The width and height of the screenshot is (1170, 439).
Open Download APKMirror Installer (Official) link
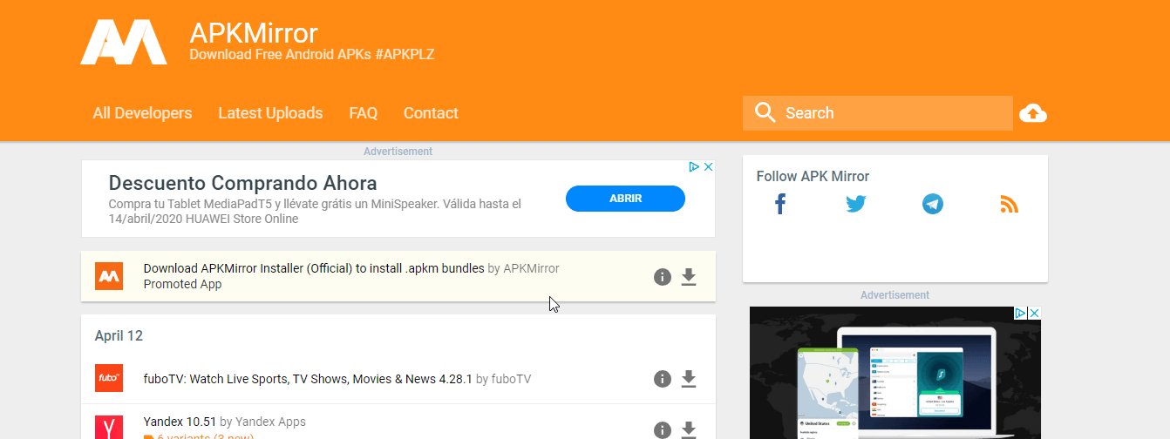click(314, 268)
